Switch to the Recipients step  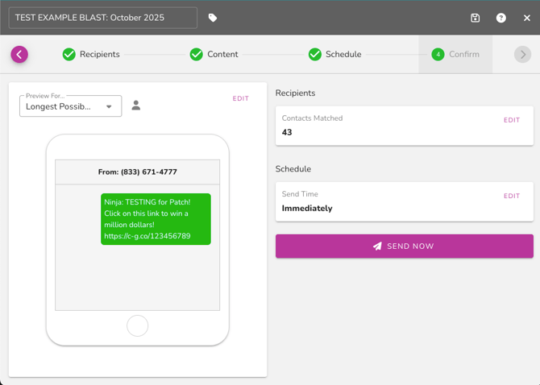click(x=99, y=54)
